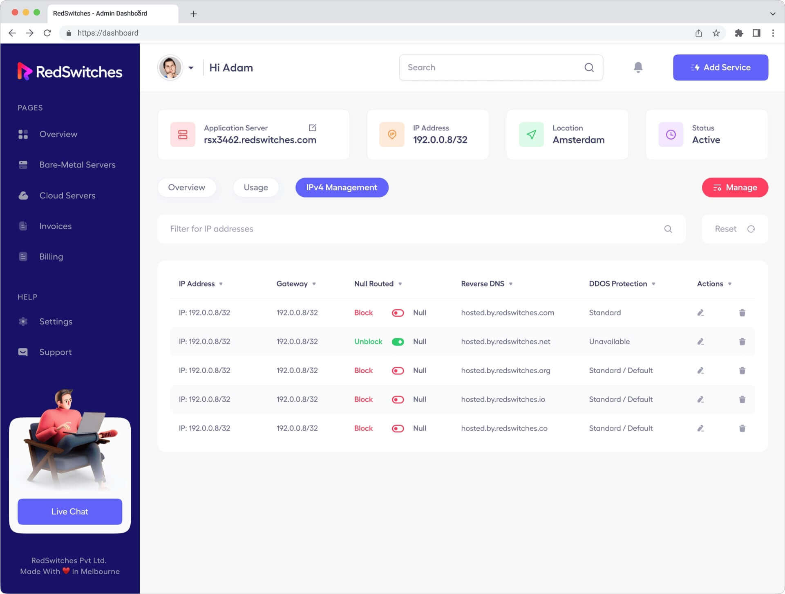Viewport: 785px width, 594px height.
Task: Toggle browser side panel icon
Action: [x=756, y=33]
